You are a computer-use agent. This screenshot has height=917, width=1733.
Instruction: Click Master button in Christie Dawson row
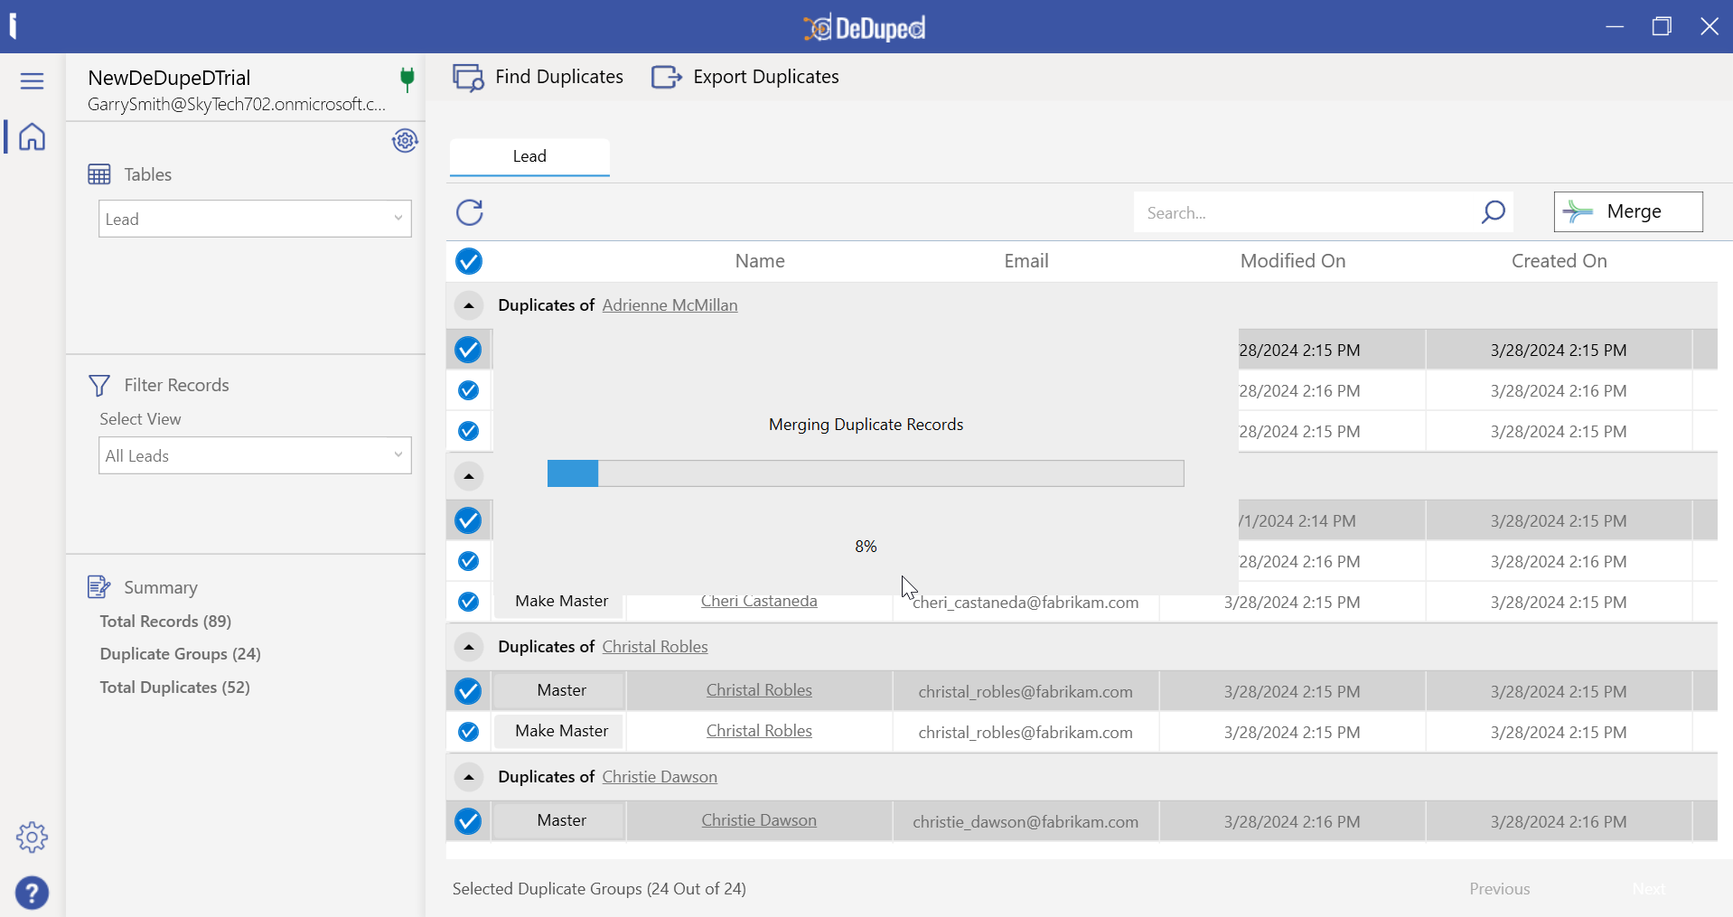coord(561,820)
